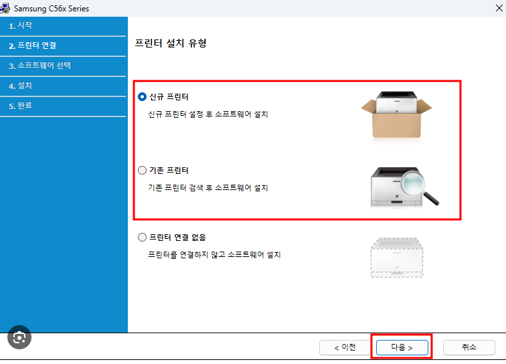The image size is (506, 364).
Task: Click the 프린터 설치 유형 heading
Action: [x=171, y=43]
